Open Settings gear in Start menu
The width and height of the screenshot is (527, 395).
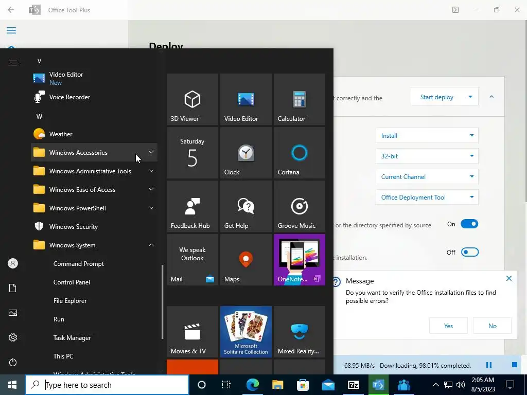13,337
